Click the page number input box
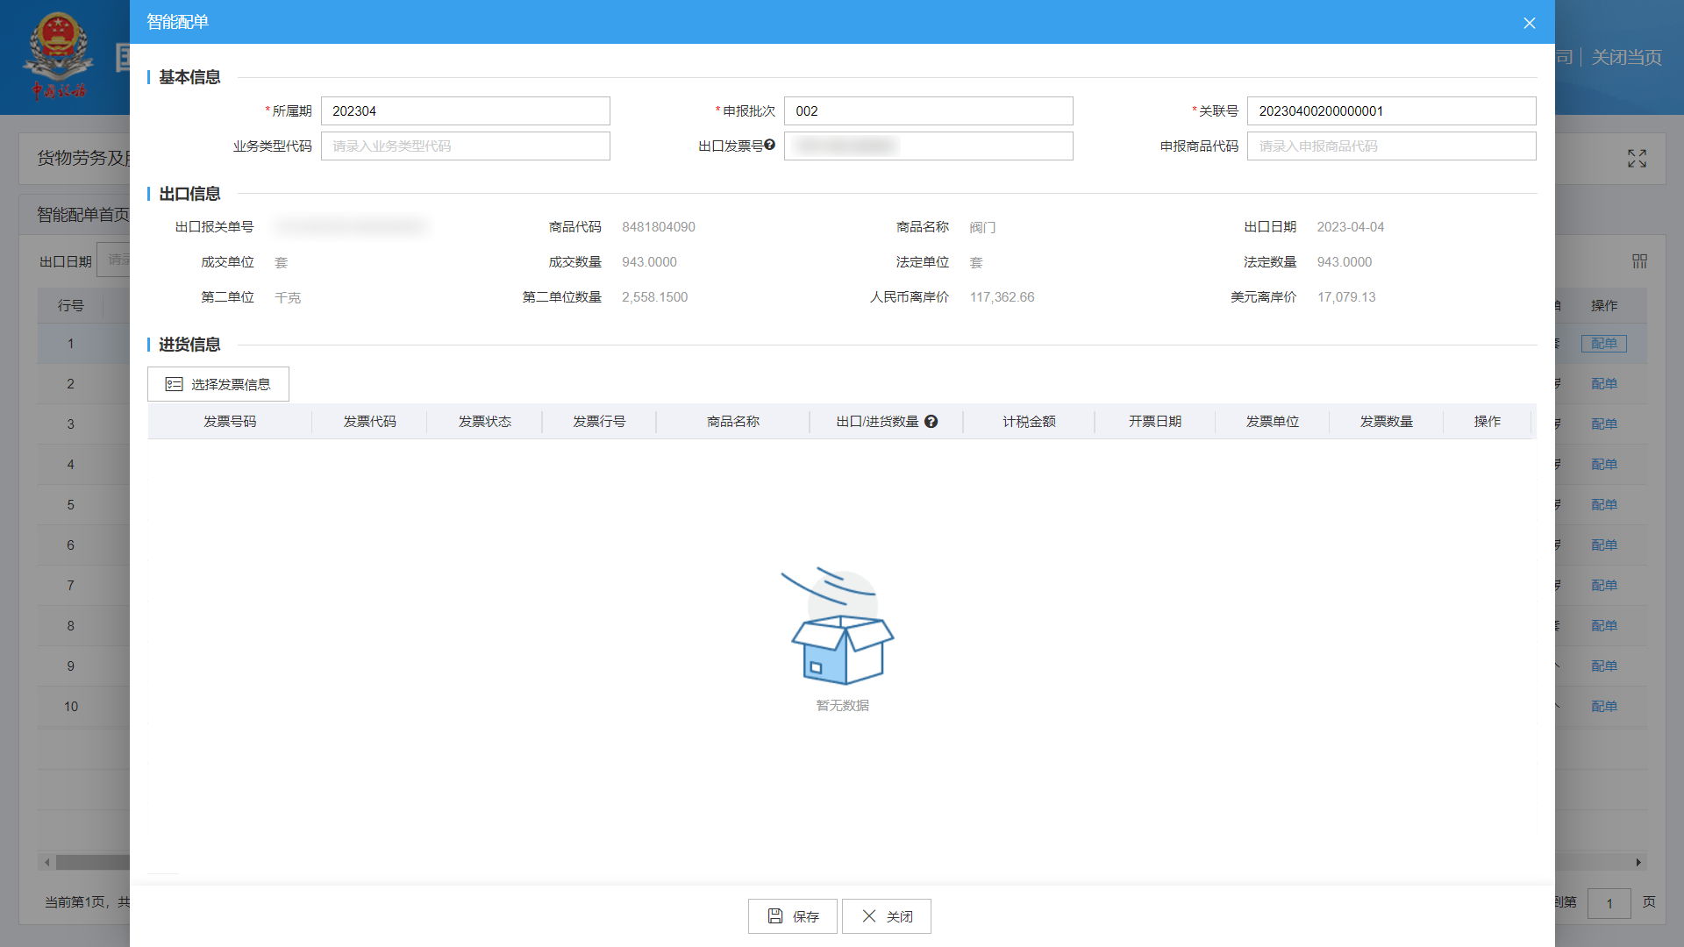 coord(1609,902)
